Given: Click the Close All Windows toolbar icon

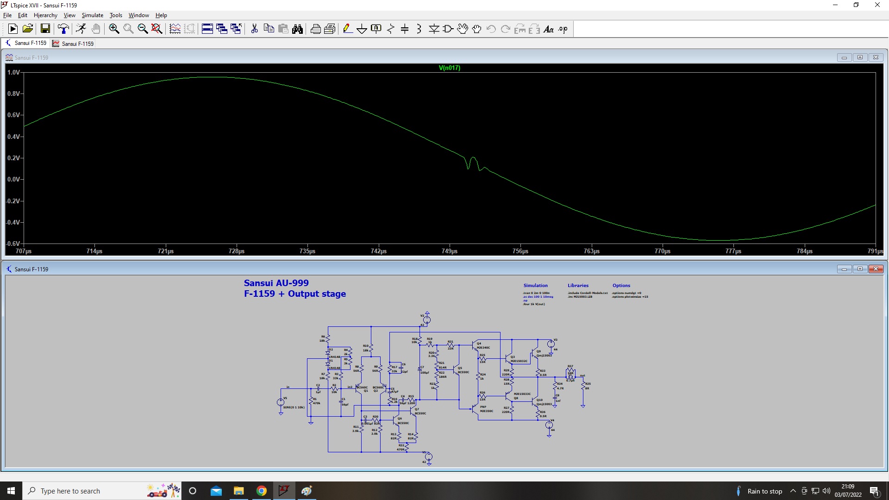Looking at the screenshot, I should (236, 29).
